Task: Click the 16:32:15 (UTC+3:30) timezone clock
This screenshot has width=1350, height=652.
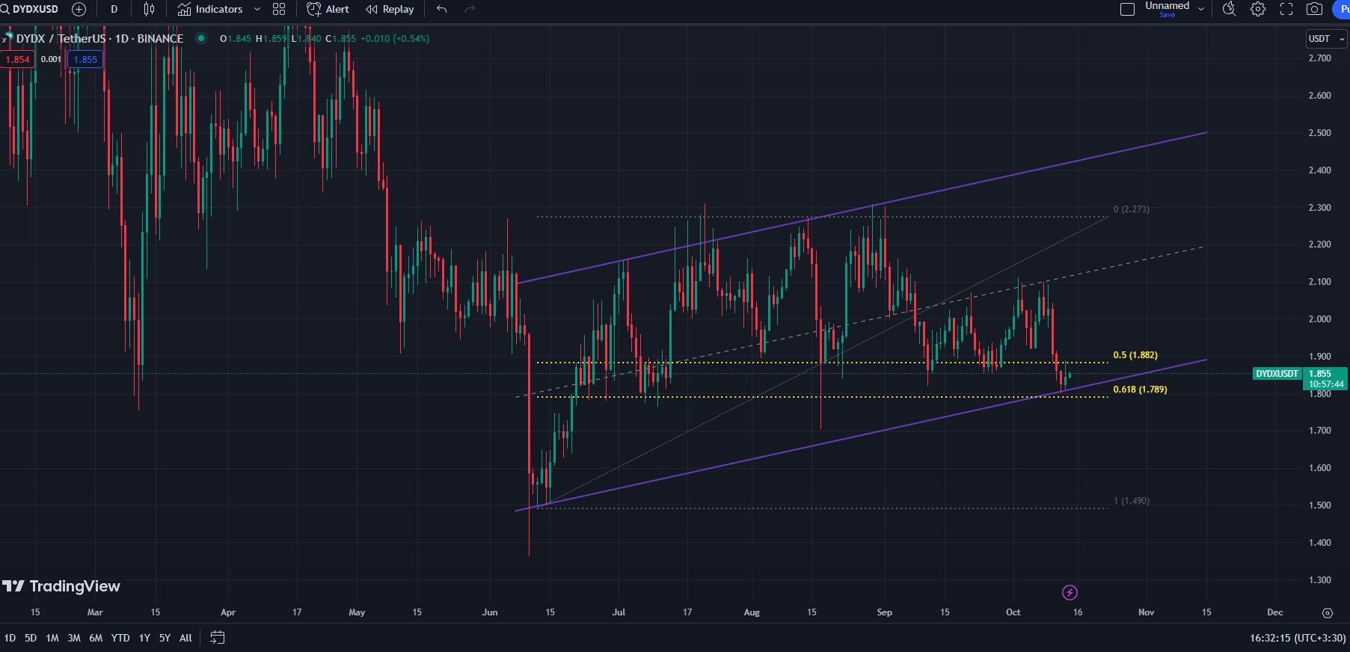Action: point(1297,638)
